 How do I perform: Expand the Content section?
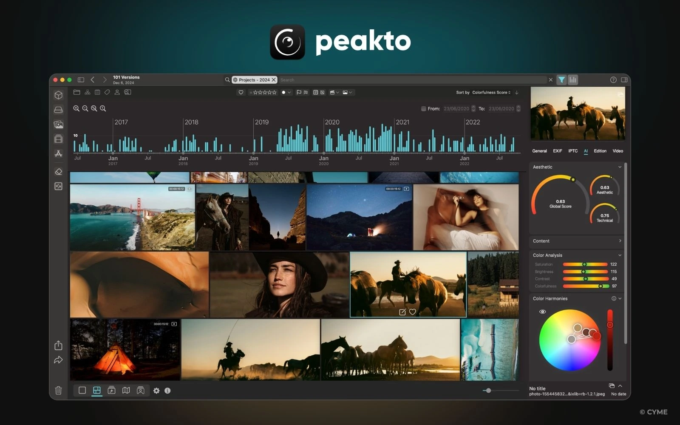[620, 241]
